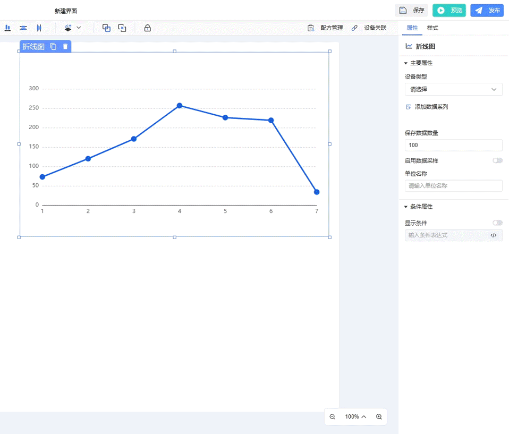This screenshot has height=434, width=509.
Task: Click the lock element icon in toolbar
Action: pyautogui.click(x=148, y=28)
